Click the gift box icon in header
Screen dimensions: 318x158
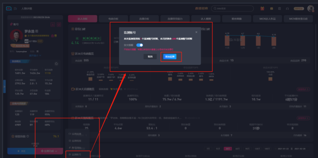(262, 9)
